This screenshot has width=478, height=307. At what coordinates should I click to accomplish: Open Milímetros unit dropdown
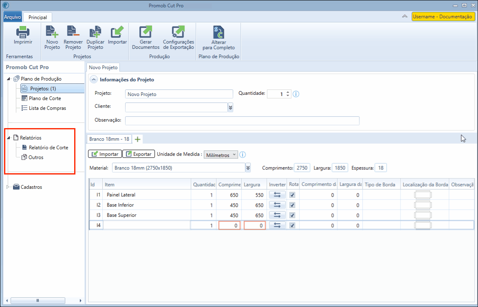[221, 155]
